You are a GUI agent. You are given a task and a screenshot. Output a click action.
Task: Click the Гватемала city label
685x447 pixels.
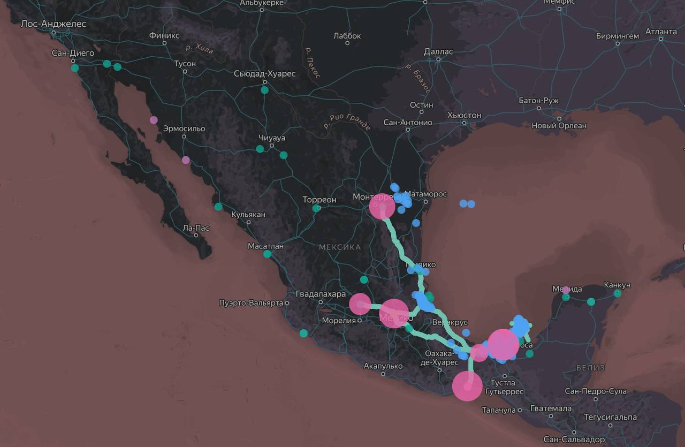pyautogui.click(x=551, y=408)
